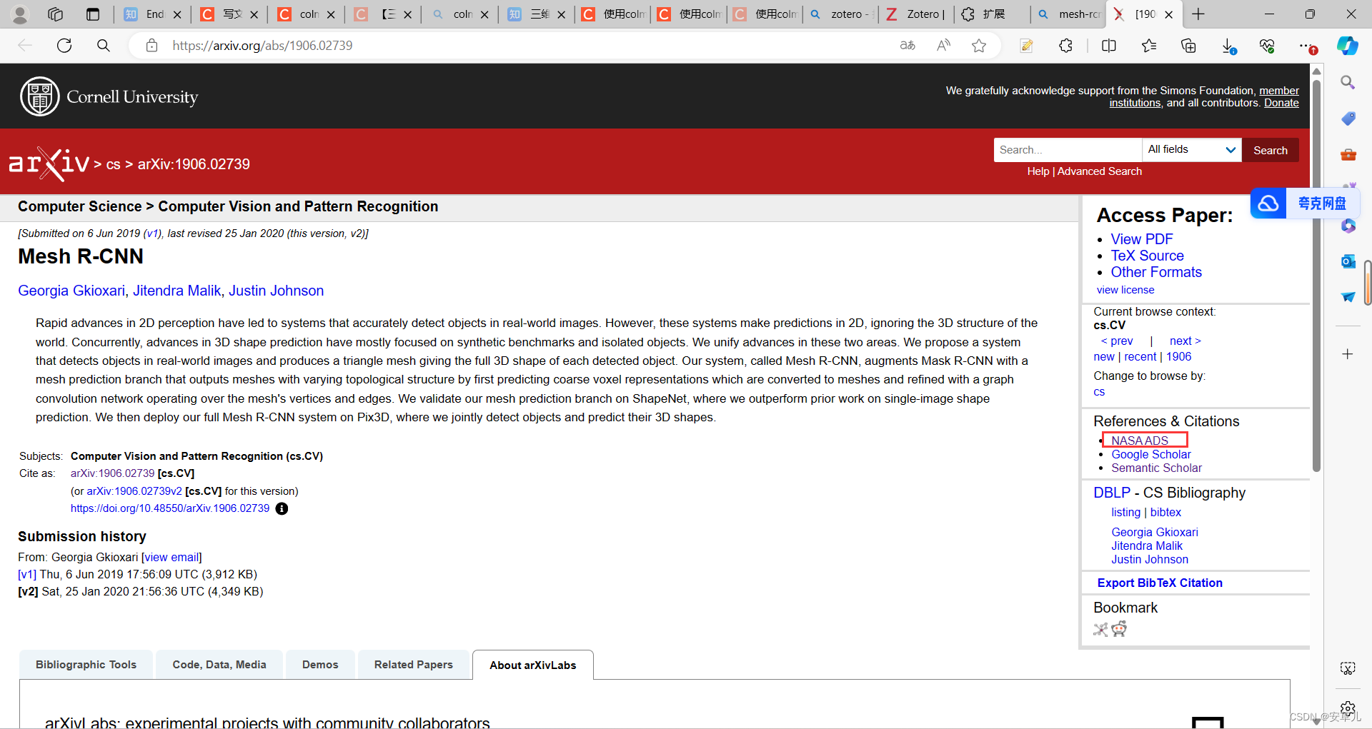Open the Downloads icon in the toolbar
This screenshot has width=1372, height=729.
[x=1230, y=45]
